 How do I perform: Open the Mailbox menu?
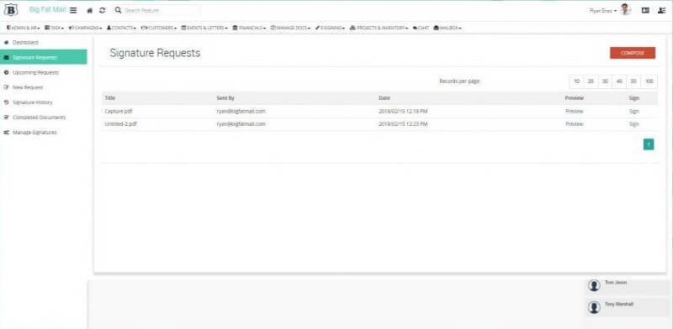[448, 28]
